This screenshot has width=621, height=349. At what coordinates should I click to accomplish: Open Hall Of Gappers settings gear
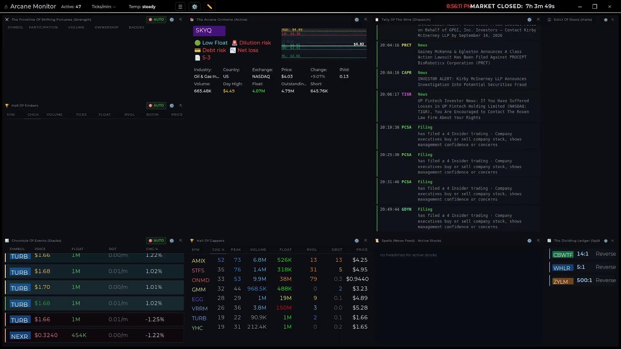[357, 240]
